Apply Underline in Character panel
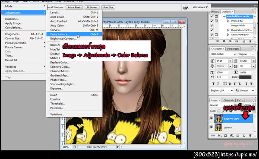259x159 pixels. pyautogui.click(x=246, y=84)
